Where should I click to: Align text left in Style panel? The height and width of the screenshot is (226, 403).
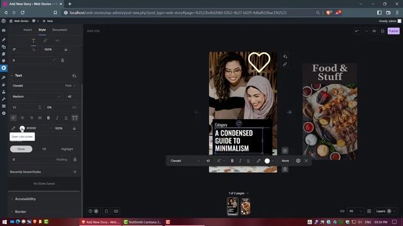pos(13,118)
